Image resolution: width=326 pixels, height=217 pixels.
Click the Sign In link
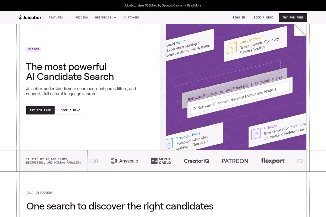pos(239,17)
